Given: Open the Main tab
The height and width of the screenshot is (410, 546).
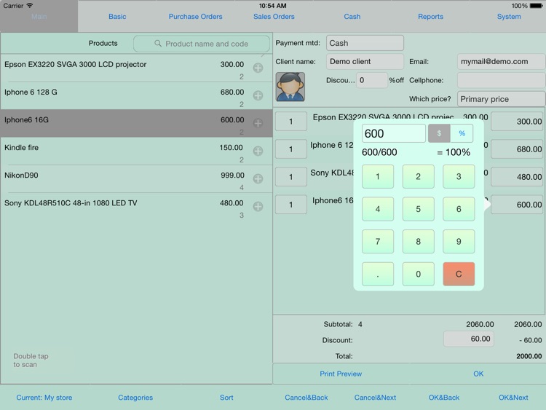Looking at the screenshot, I should click(x=39, y=16).
